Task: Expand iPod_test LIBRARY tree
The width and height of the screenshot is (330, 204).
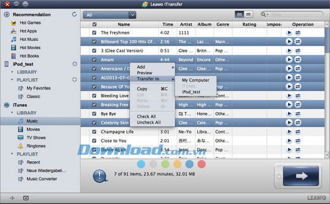Action: pos(12,72)
